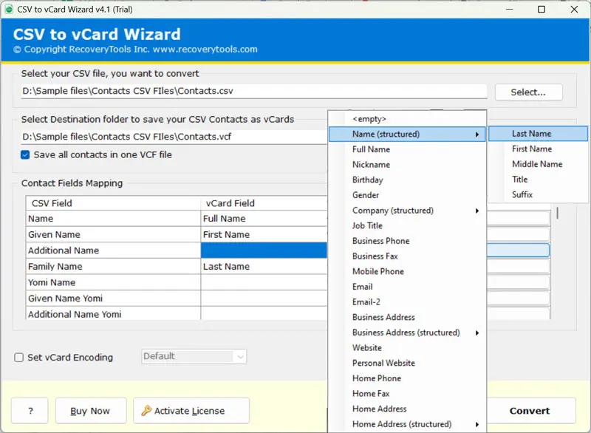Image resolution: width=591 pixels, height=433 pixels.
Task: Open the Buy Now button
Action: tap(89, 411)
